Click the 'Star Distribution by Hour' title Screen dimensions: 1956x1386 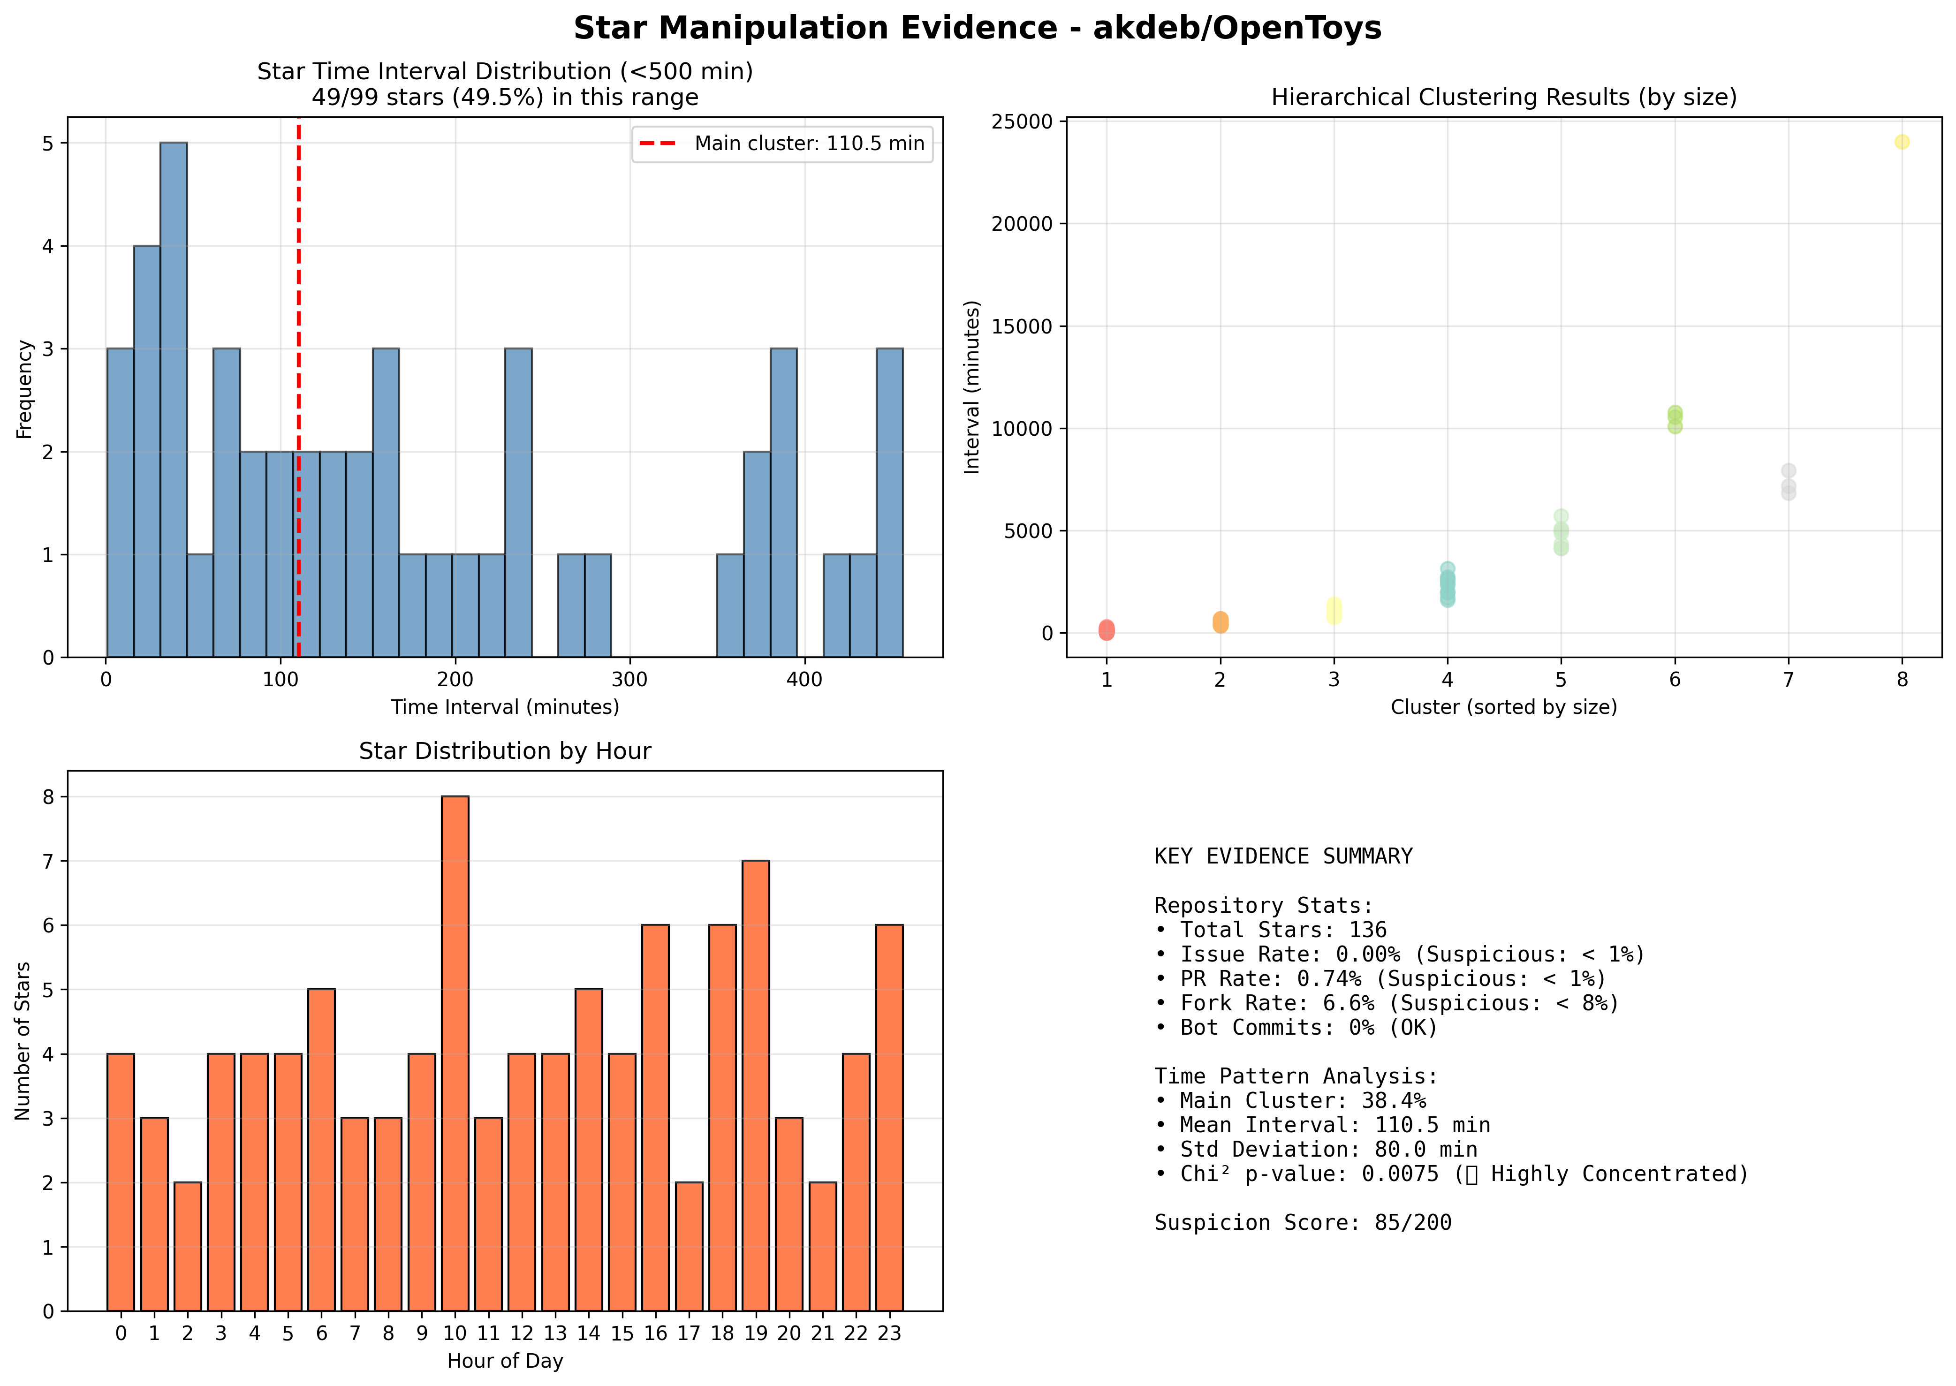coord(505,751)
